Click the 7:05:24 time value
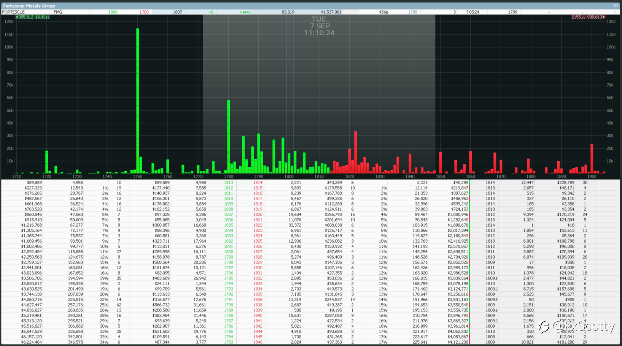The image size is (622, 346). pos(472,12)
